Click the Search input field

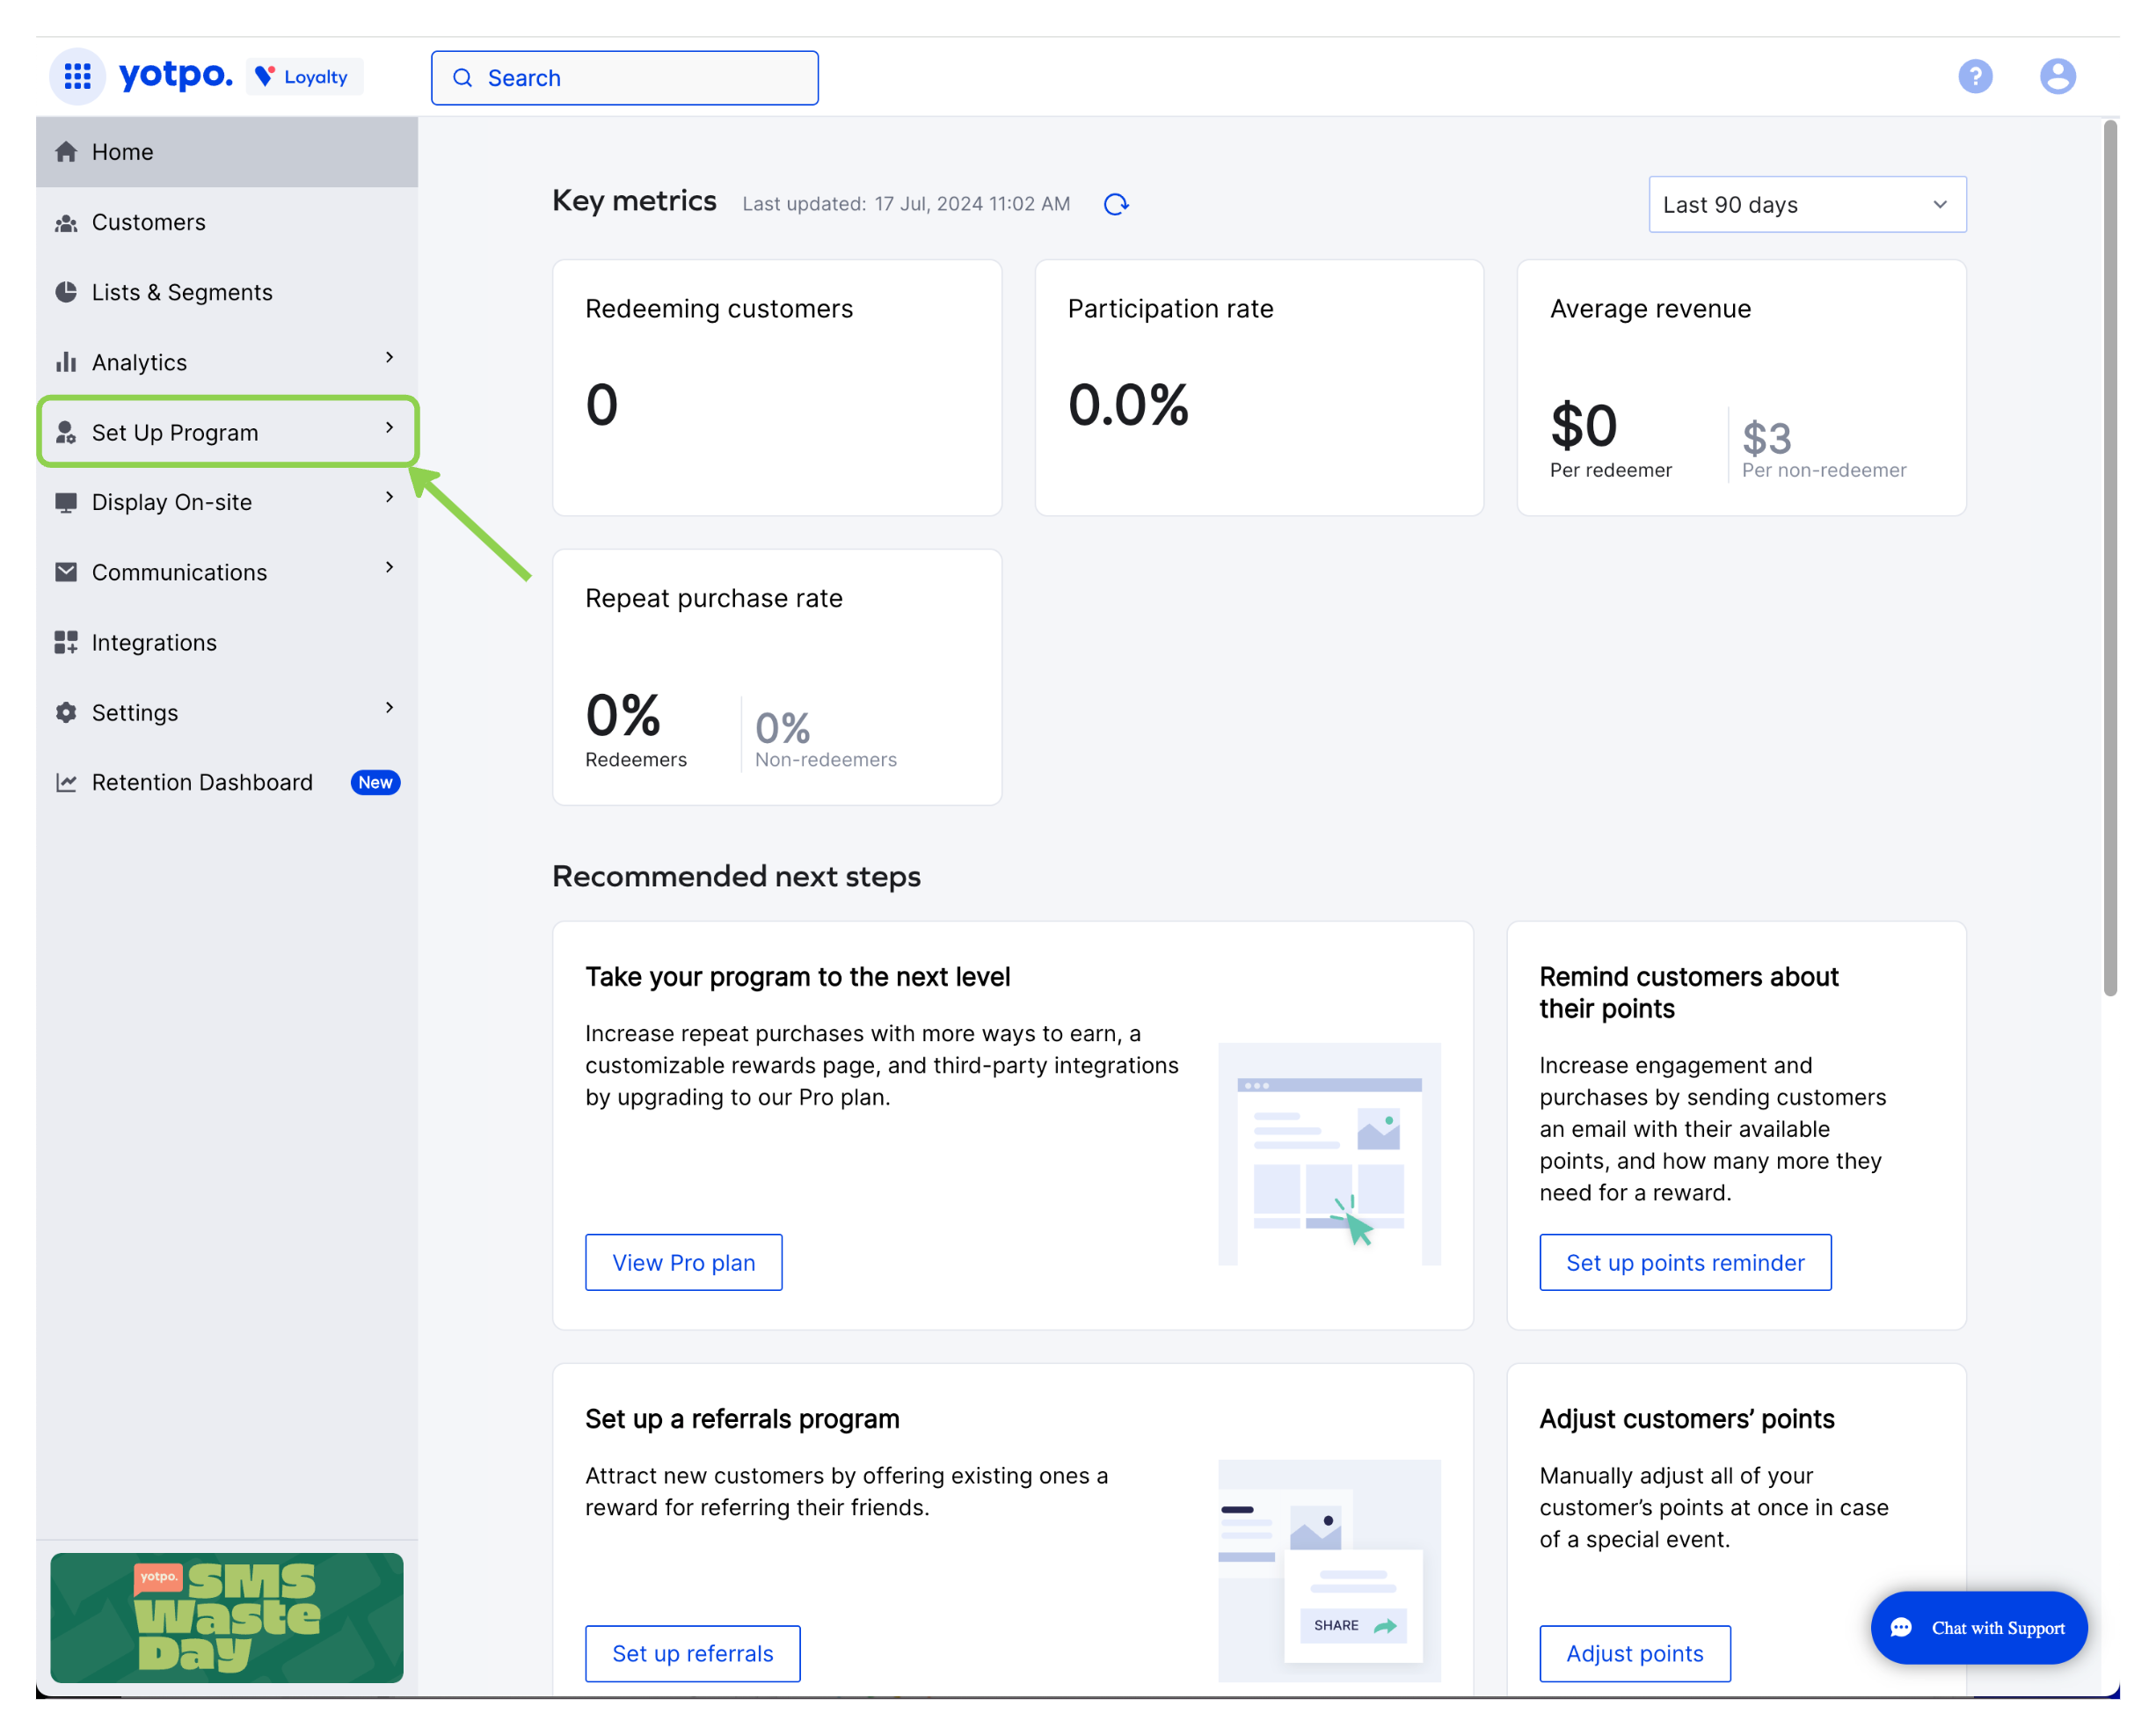click(x=625, y=78)
